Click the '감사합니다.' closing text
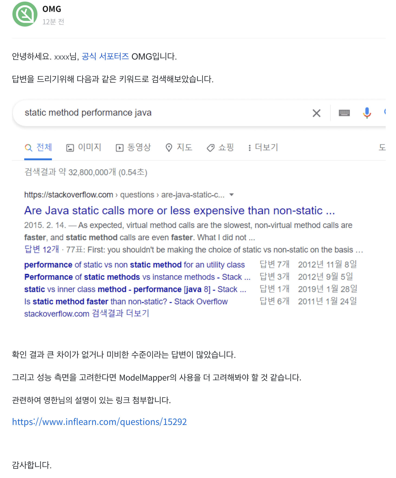 point(32,465)
